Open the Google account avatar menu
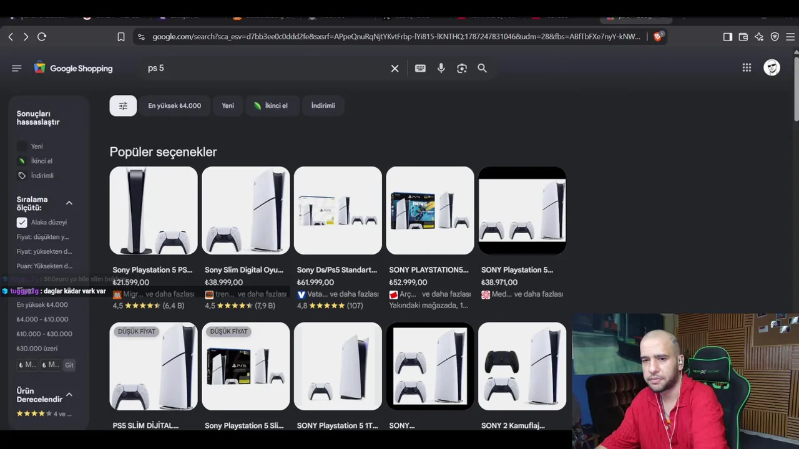The height and width of the screenshot is (449, 799). 772,68
